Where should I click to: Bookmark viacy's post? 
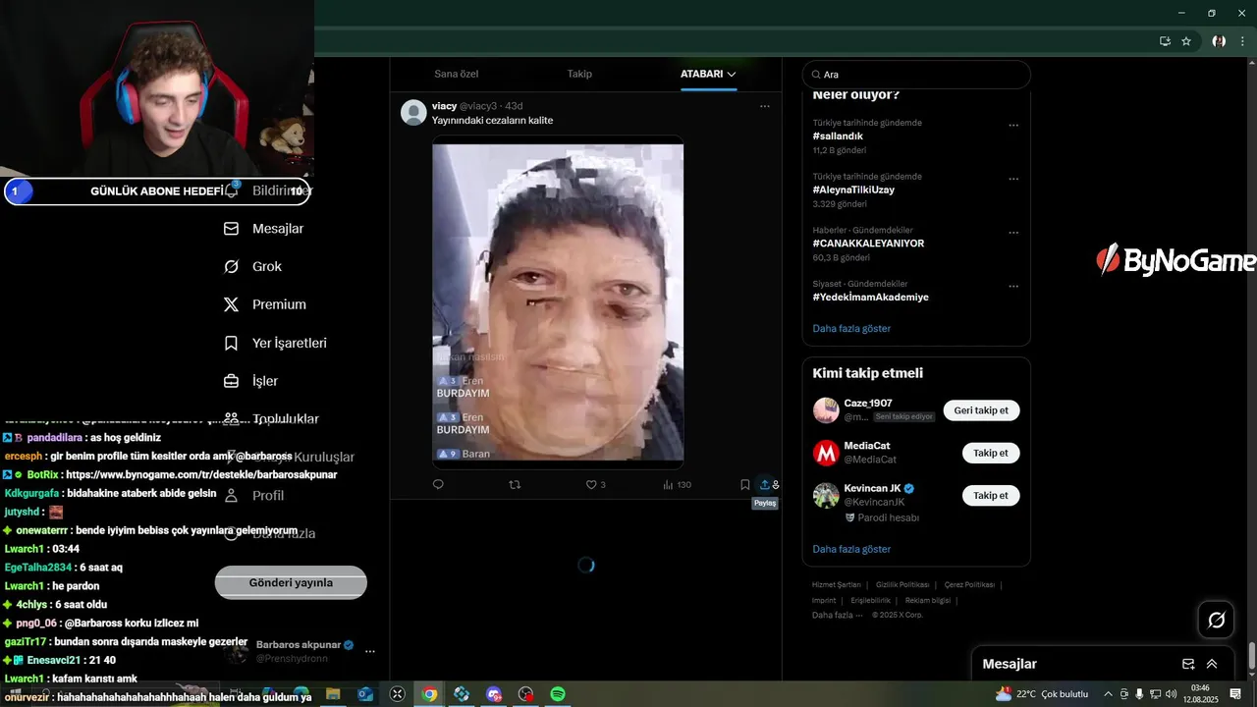745,484
